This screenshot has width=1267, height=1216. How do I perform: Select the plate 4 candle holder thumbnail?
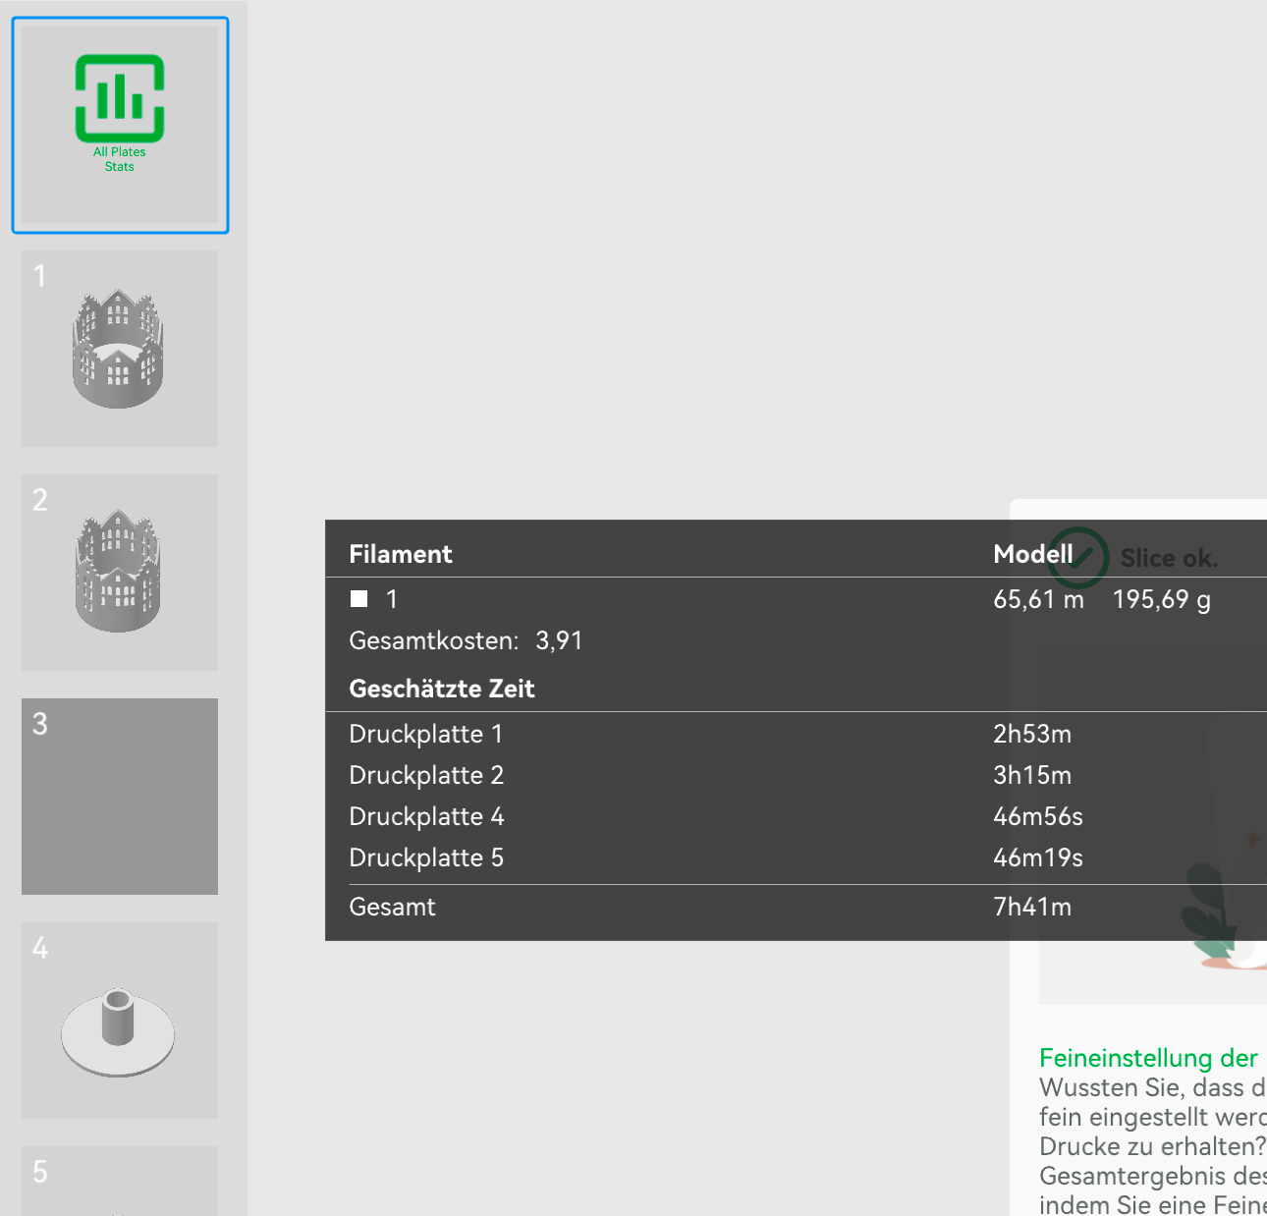120,1021
